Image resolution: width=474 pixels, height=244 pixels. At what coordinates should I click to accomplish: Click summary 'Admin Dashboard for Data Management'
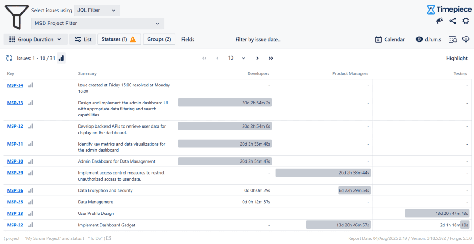tap(116, 162)
